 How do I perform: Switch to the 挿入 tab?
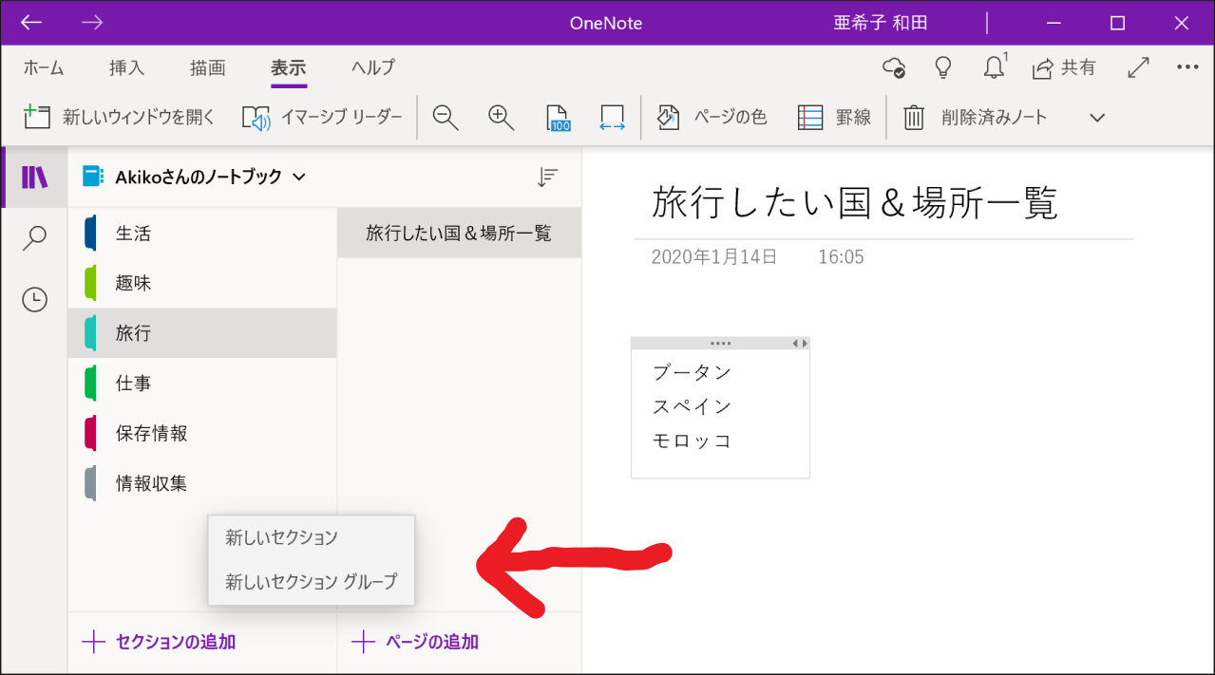pos(126,67)
